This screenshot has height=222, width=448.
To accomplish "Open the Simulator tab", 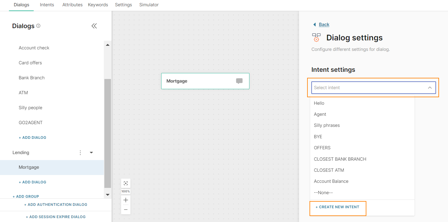I will click(x=149, y=5).
